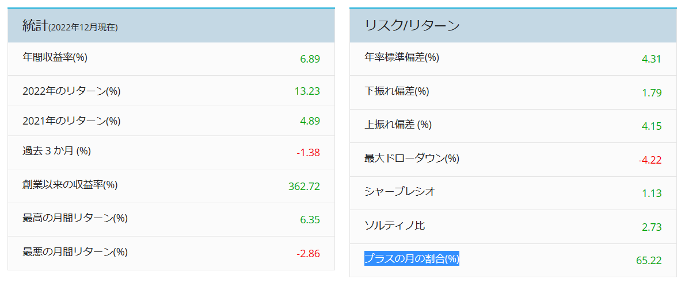Click the 65.22 positive months percentage value
This screenshot has width=685, height=283.
pos(649,261)
